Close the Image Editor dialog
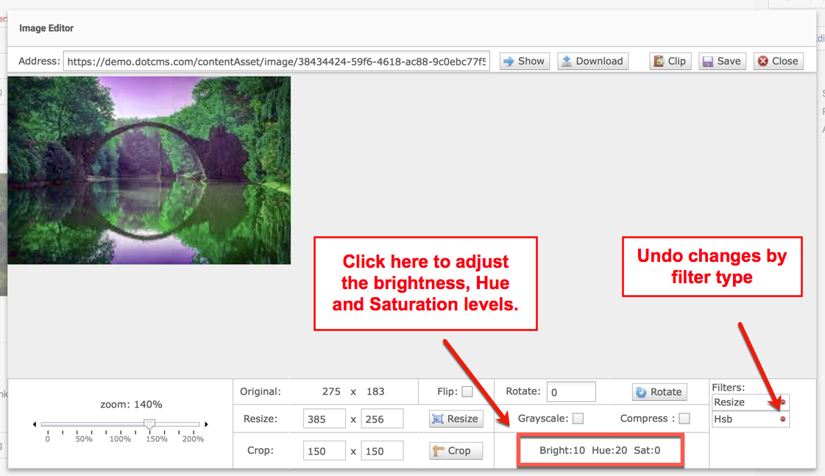825x476 pixels. [x=778, y=61]
